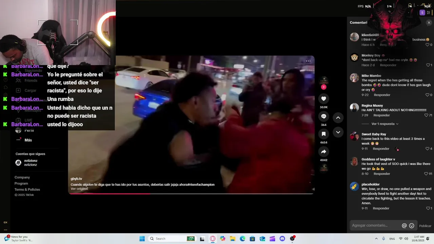The height and width of the screenshot is (244, 434).
Task: Reply to Goddess of laughter v's comment
Action: [x=382, y=174]
